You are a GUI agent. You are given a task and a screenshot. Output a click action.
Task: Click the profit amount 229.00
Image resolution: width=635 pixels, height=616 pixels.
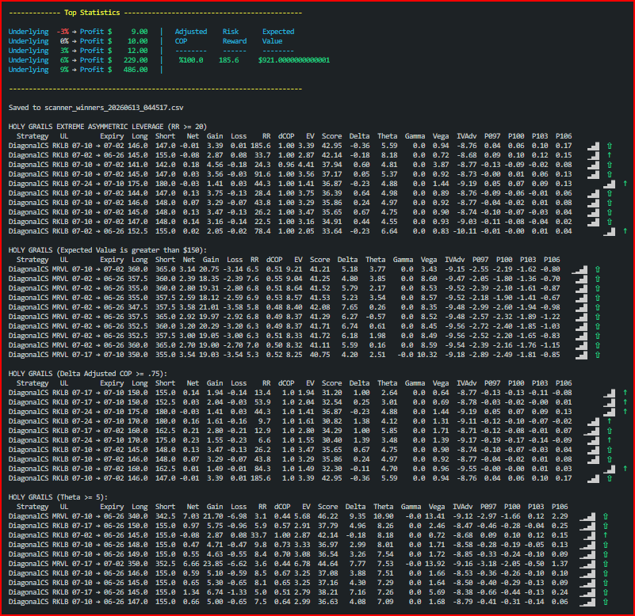pos(136,60)
